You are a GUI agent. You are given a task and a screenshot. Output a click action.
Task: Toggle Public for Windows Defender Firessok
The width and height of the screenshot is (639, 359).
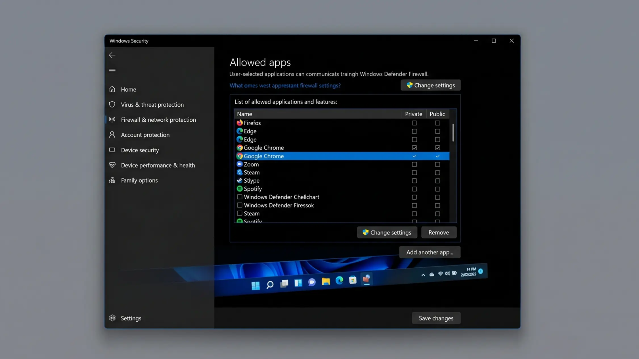(437, 205)
